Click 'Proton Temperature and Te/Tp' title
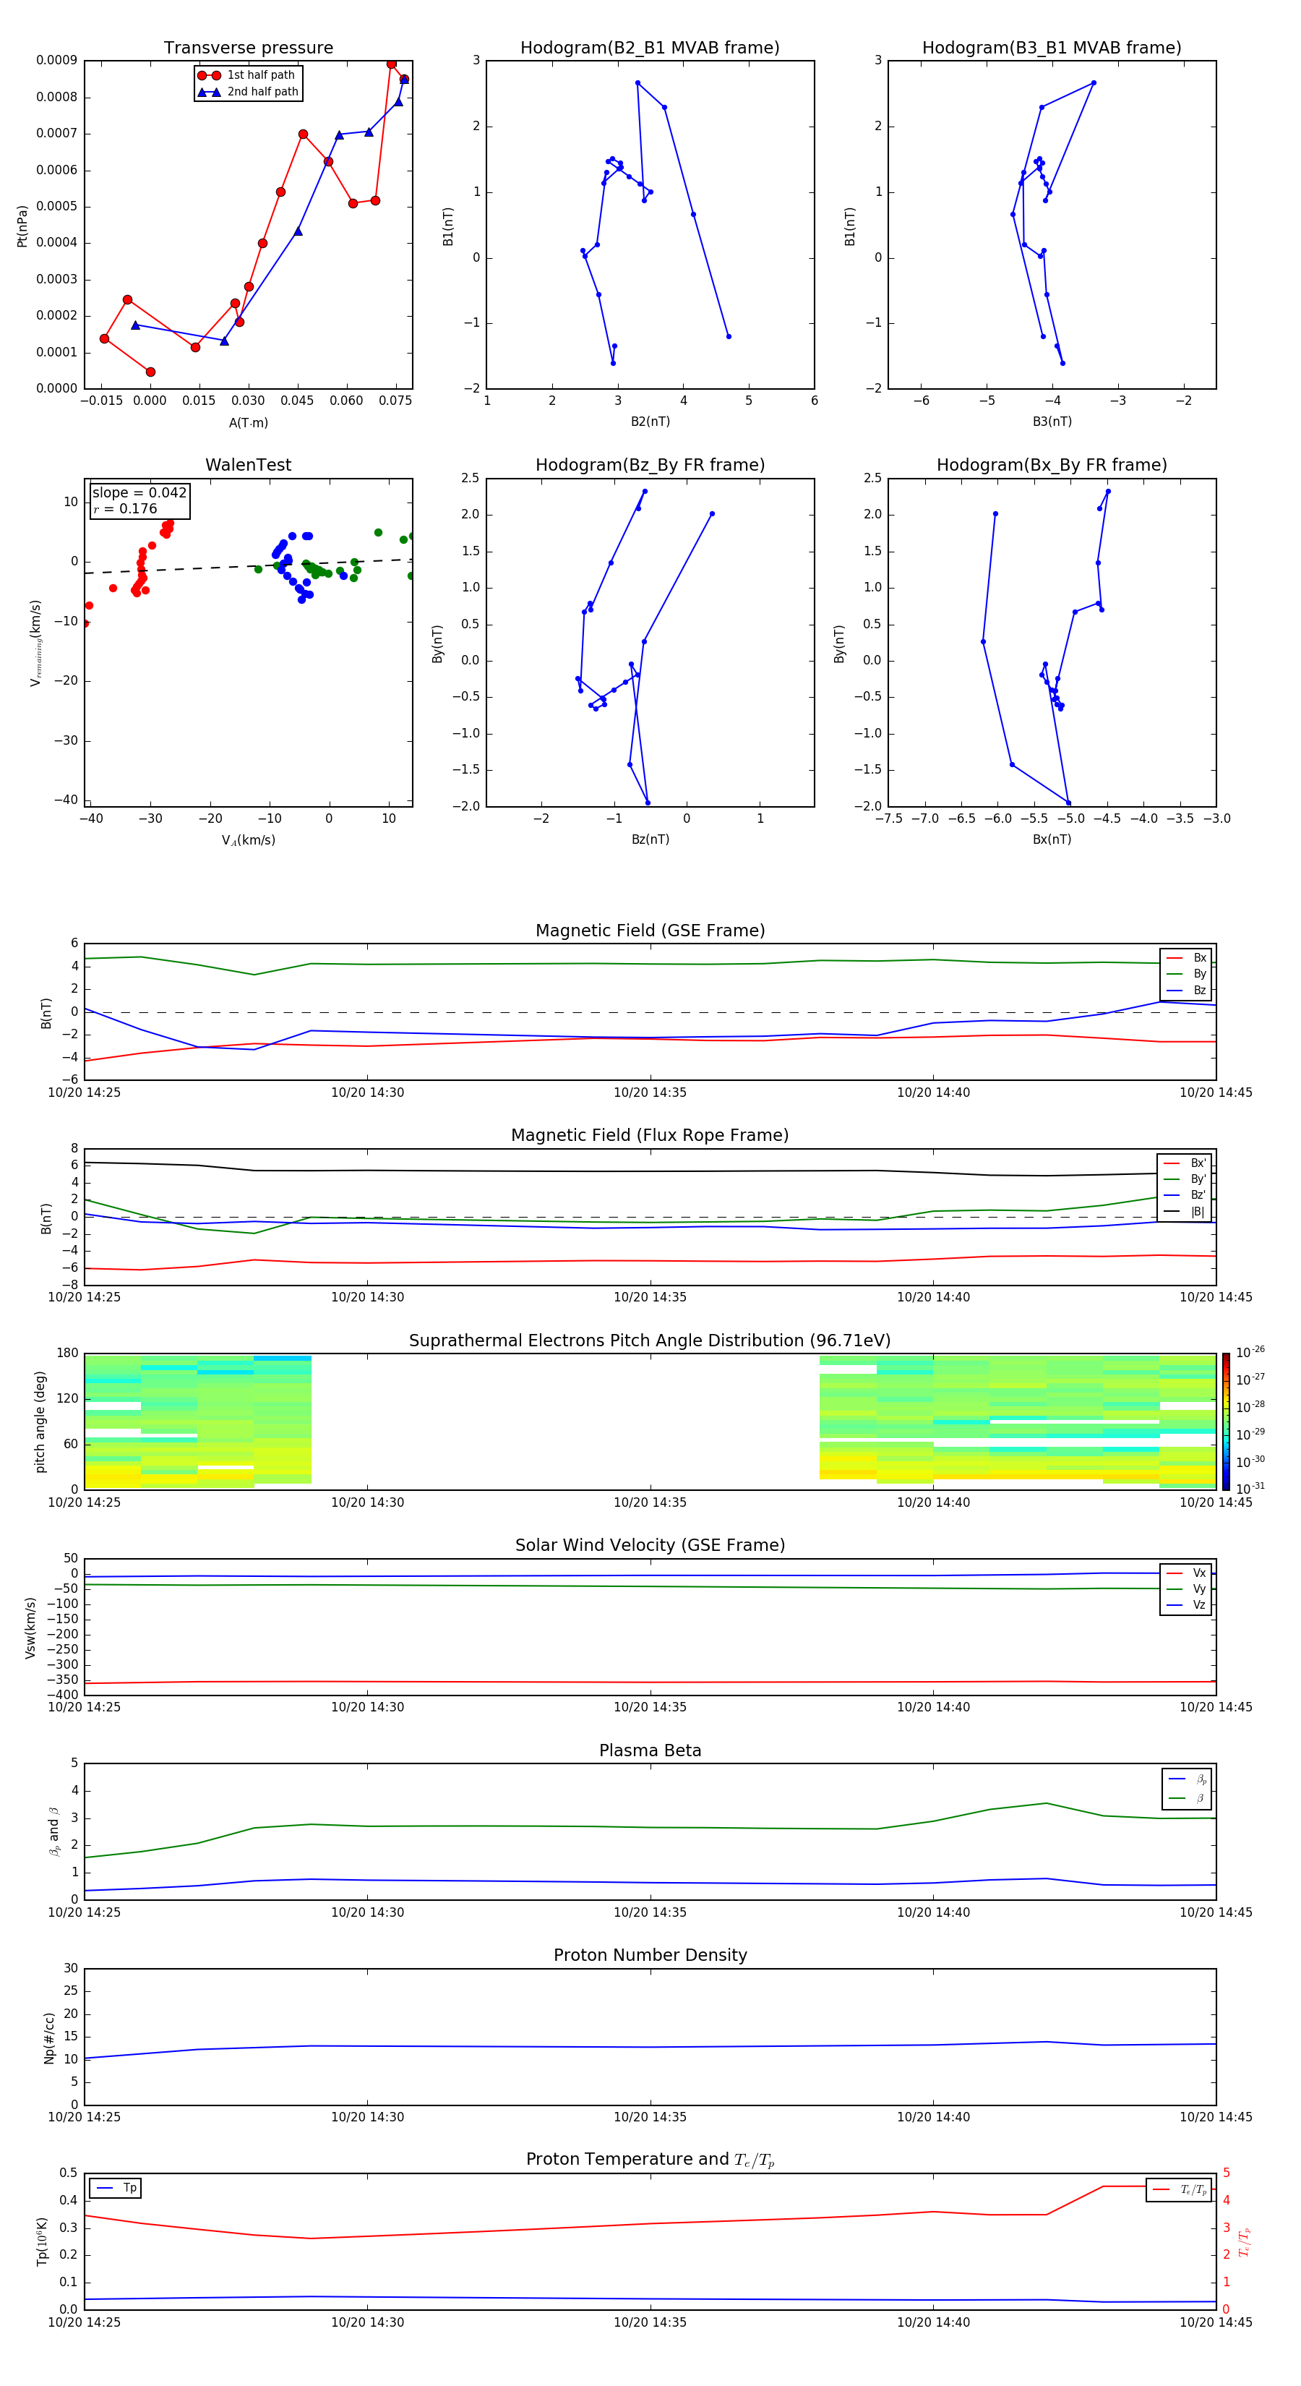 pyautogui.click(x=650, y=2160)
